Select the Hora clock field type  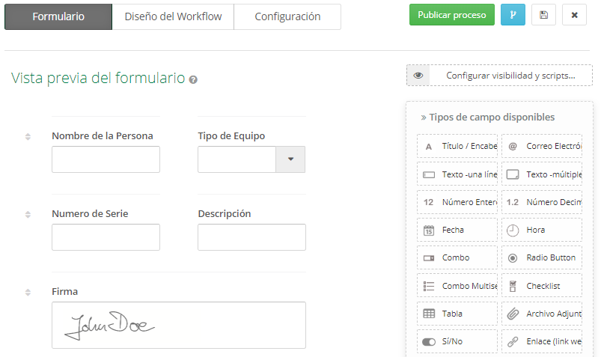point(542,230)
